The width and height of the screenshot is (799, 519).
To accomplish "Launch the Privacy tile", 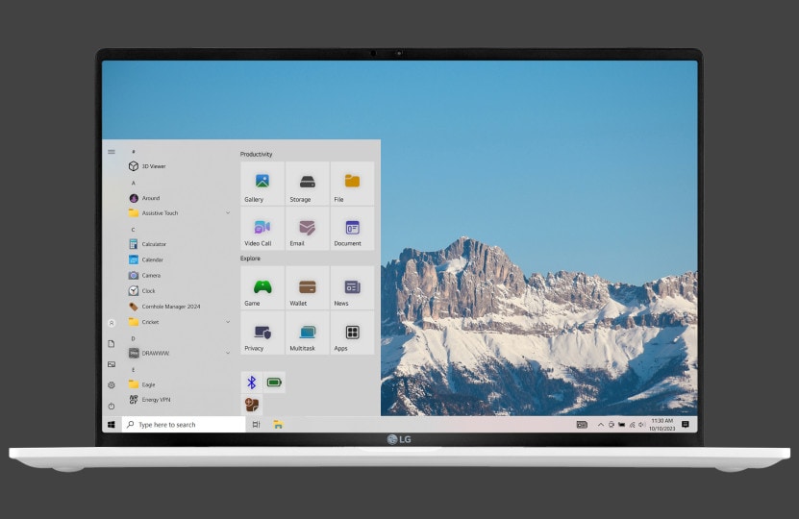I will coord(262,334).
